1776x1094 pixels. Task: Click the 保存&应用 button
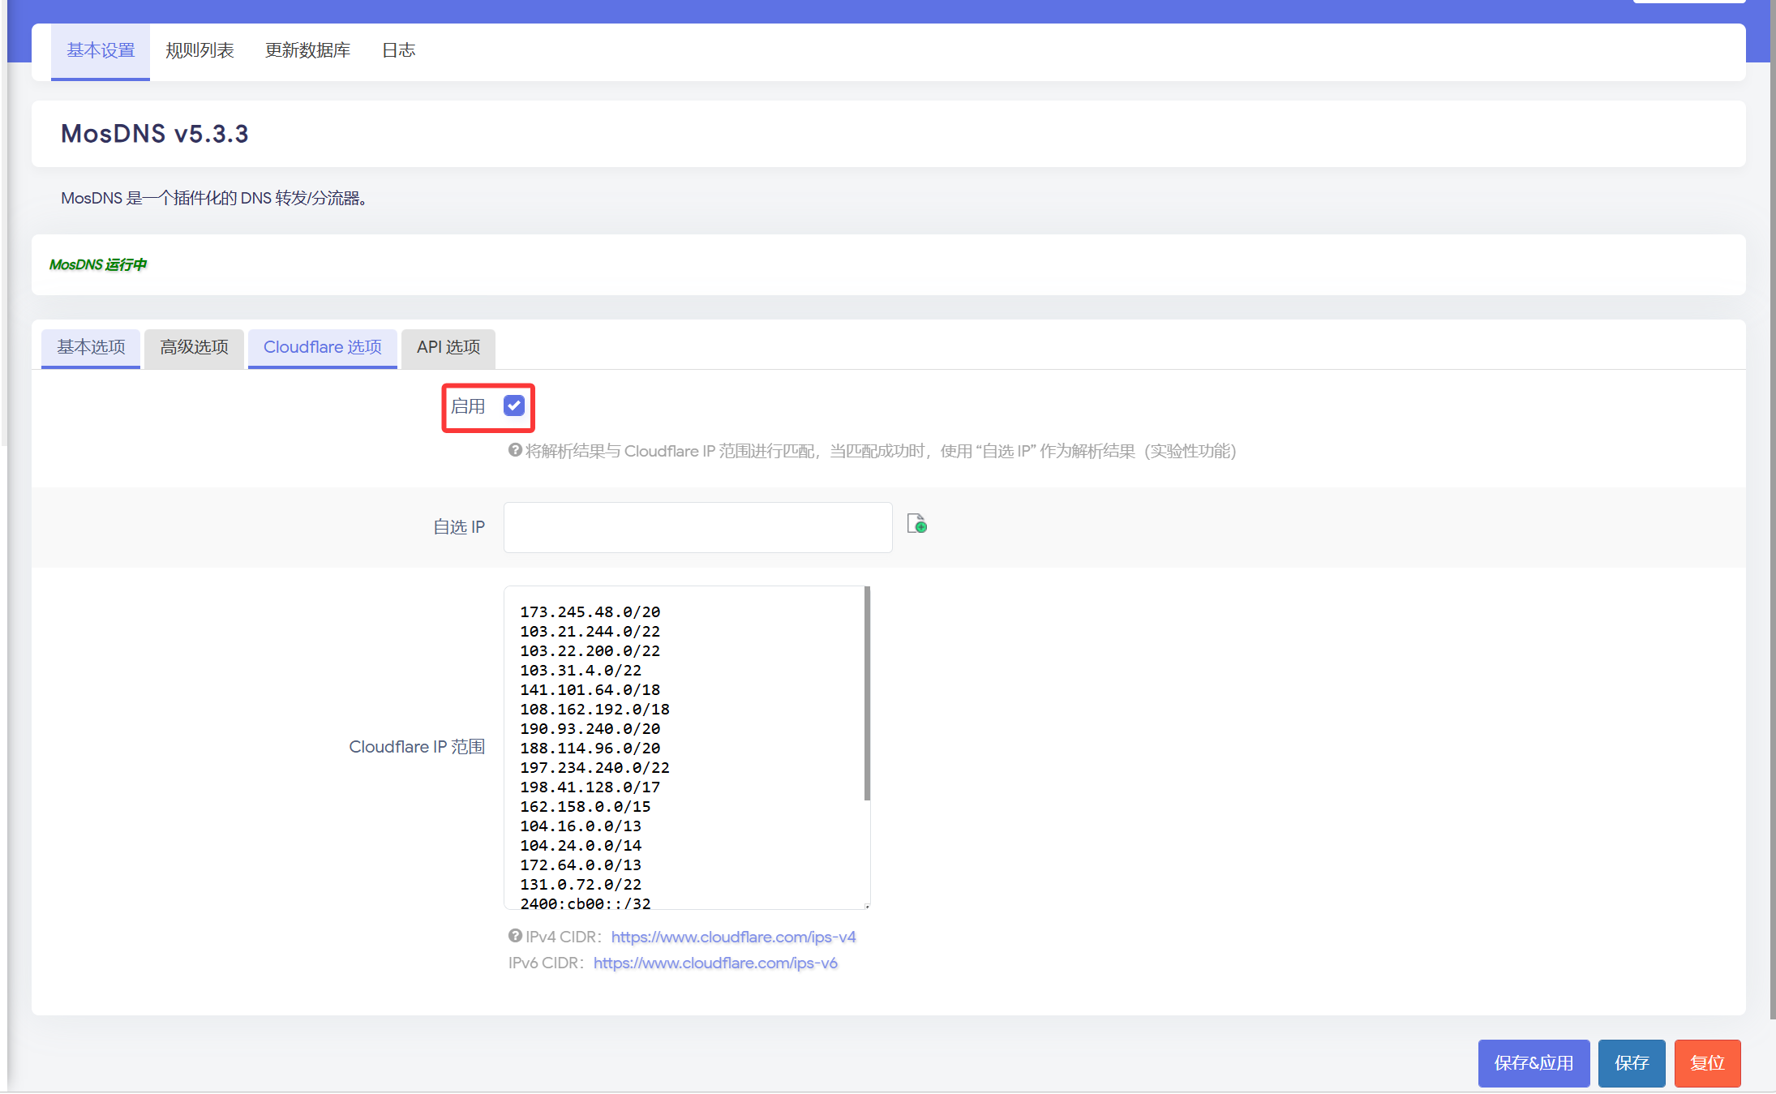pyautogui.click(x=1533, y=1062)
